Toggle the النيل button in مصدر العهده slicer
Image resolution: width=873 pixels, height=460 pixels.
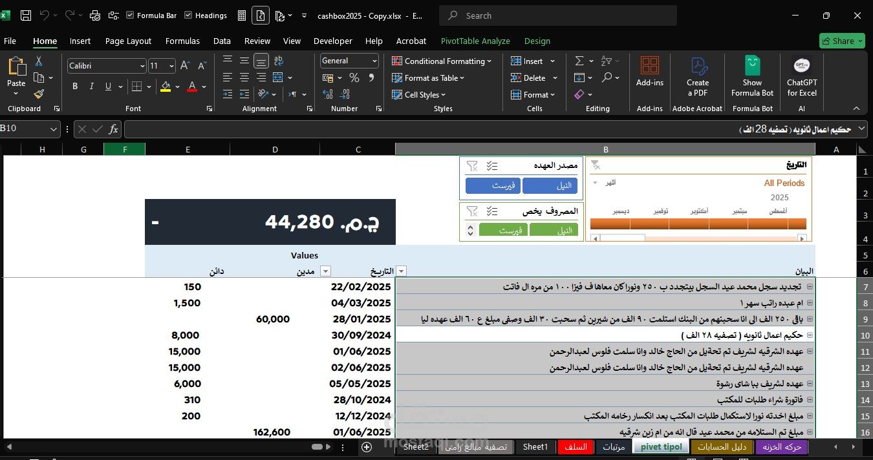point(550,186)
